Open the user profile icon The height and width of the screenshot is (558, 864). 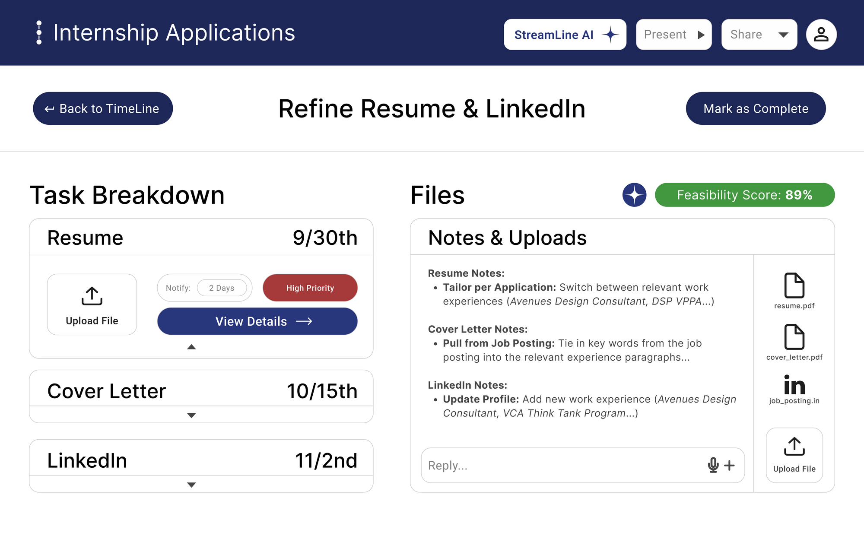[x=821, y=35]
